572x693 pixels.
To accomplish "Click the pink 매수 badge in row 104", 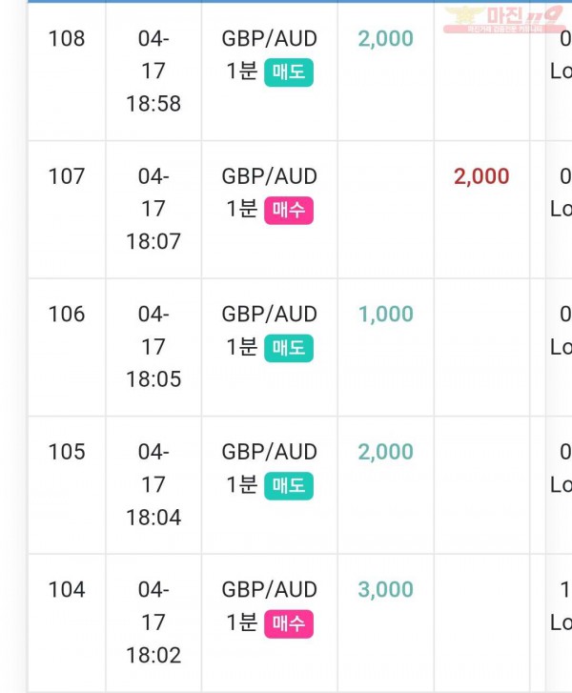I will pyautogui.click(x=289, y=623).
